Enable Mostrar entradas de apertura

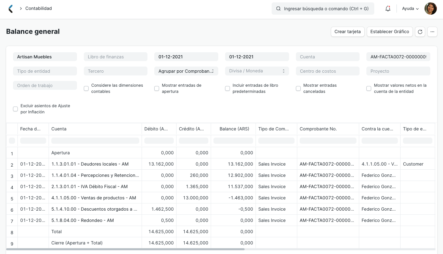157,88
